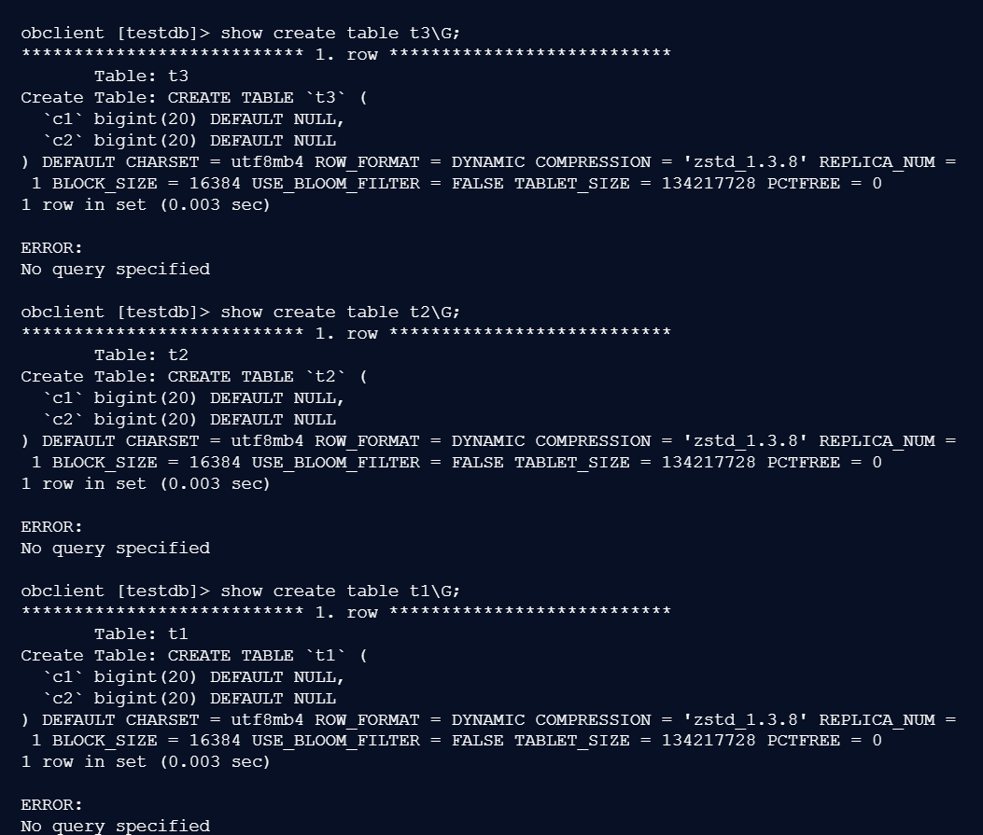
Task: Select the 'Table: t1' output line
Action: pos(141,633)
